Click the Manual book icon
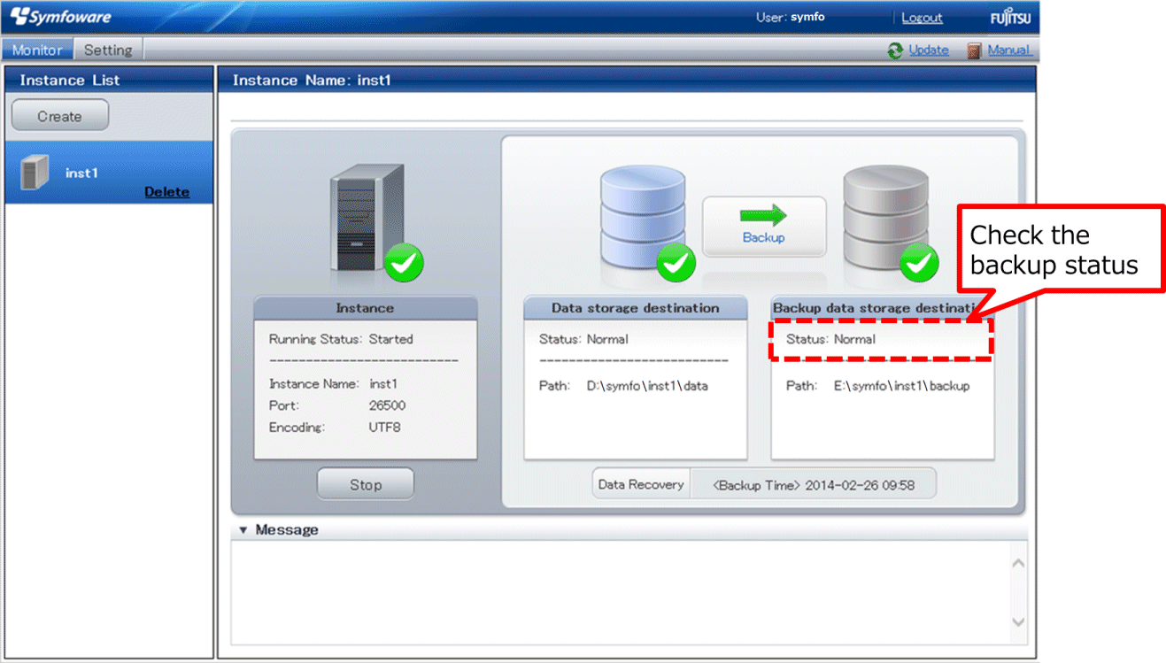The image size is (1166, 663). pos(974,50)
